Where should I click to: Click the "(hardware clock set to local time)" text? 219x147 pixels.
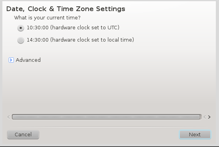92,40
